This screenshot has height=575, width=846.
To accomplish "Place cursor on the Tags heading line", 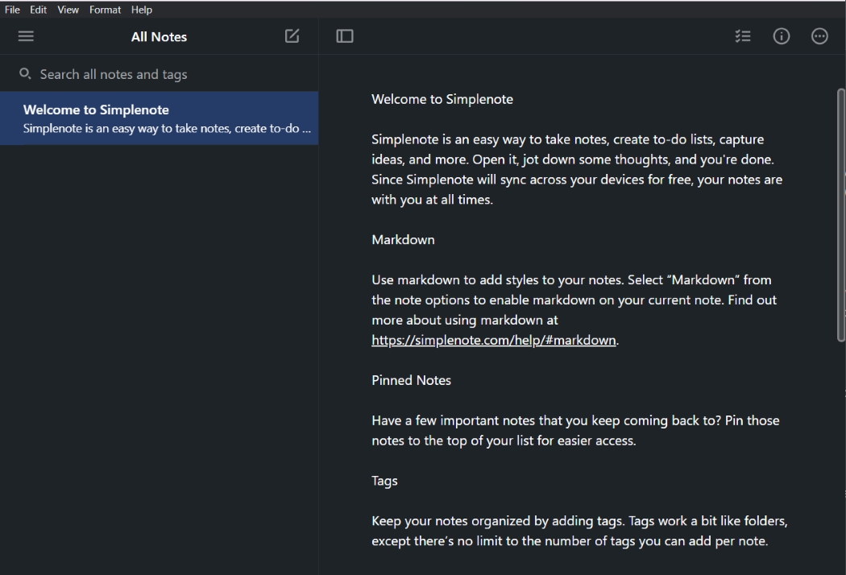I will [x=384, y=481].
